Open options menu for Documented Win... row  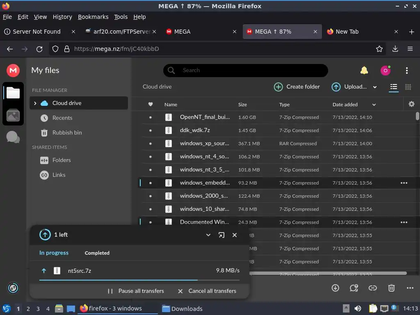404,222
